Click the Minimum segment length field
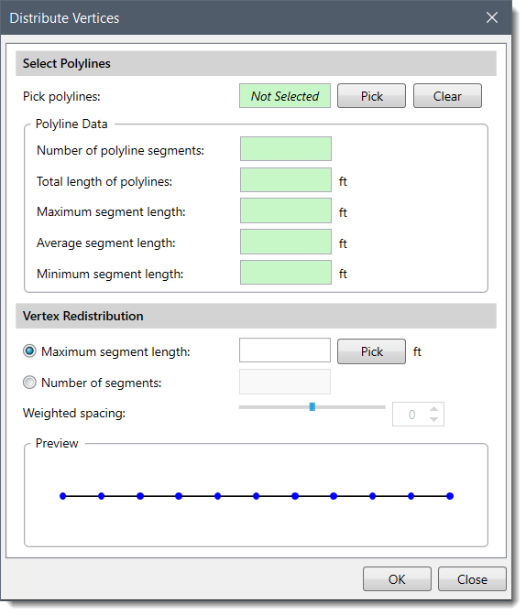The width and height of the screenshot is (526, 615). pos(286,273)
